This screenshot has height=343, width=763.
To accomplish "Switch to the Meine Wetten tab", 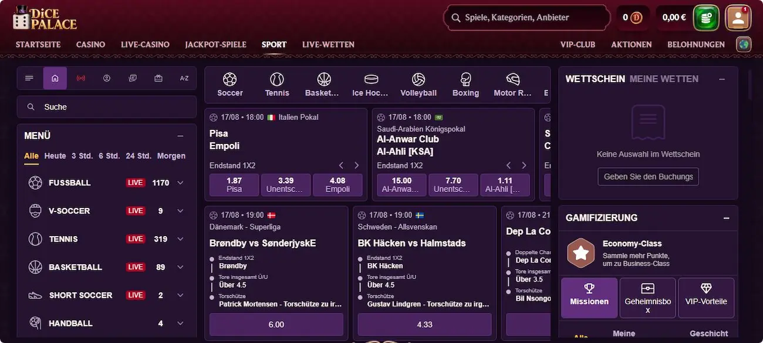I will coord(664,79).
